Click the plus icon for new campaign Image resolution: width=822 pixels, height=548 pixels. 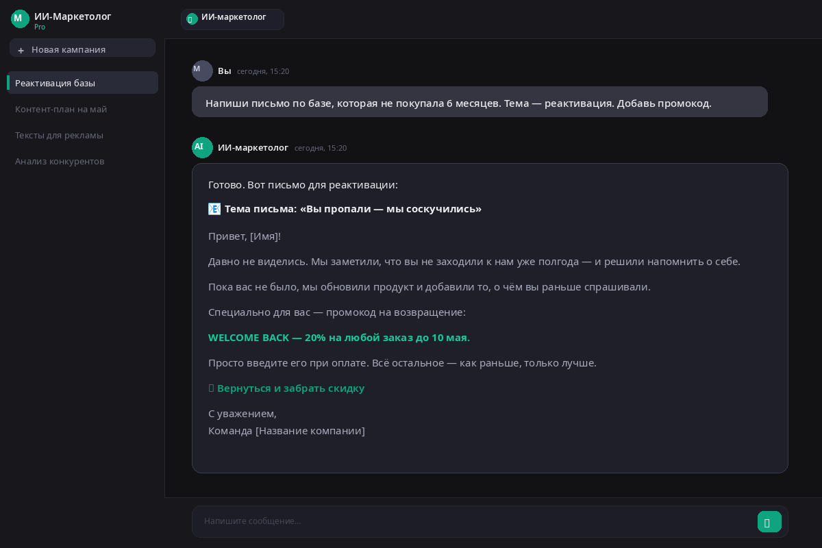21,50
